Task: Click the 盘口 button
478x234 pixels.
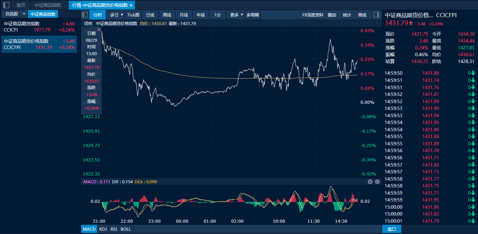Action: pos(392,229)
